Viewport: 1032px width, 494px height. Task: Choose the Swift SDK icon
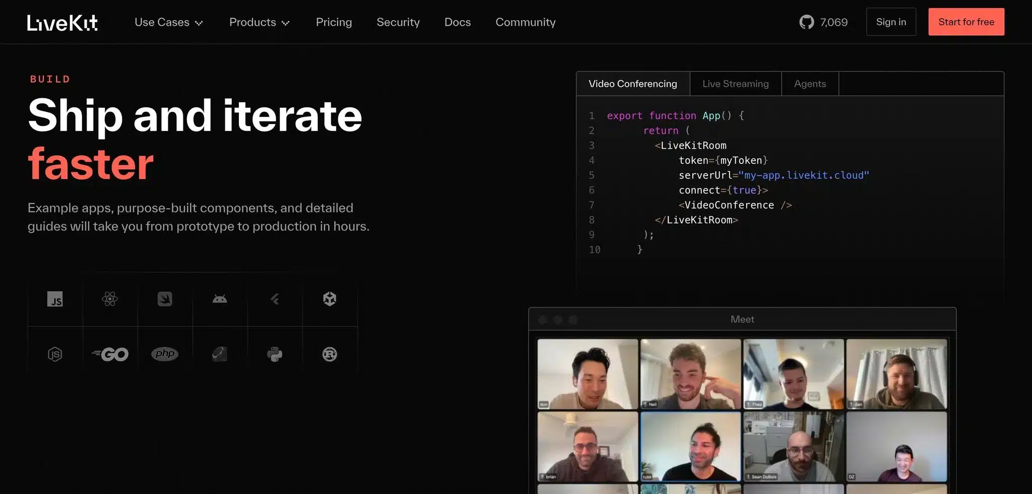pos(165,299)
